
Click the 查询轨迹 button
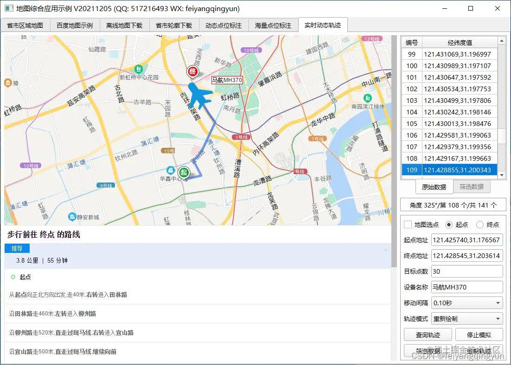[428, 334]
